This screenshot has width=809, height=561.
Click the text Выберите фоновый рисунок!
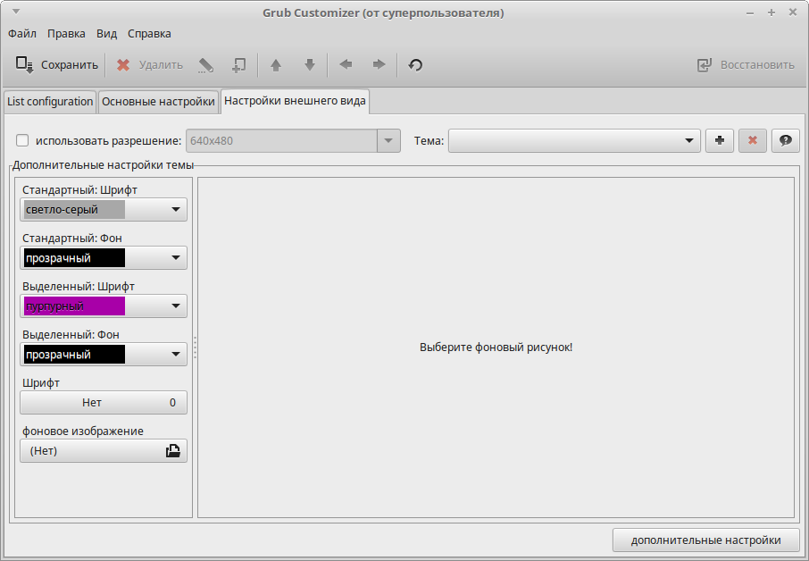496,347
